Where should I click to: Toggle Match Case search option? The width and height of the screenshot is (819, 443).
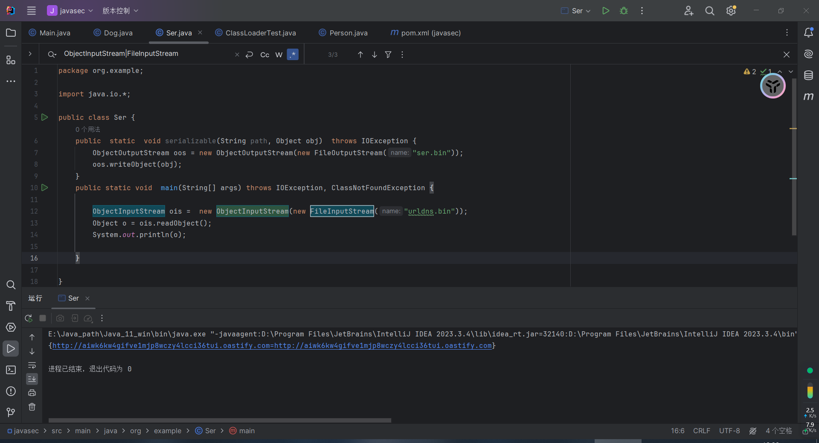[264, 55]
